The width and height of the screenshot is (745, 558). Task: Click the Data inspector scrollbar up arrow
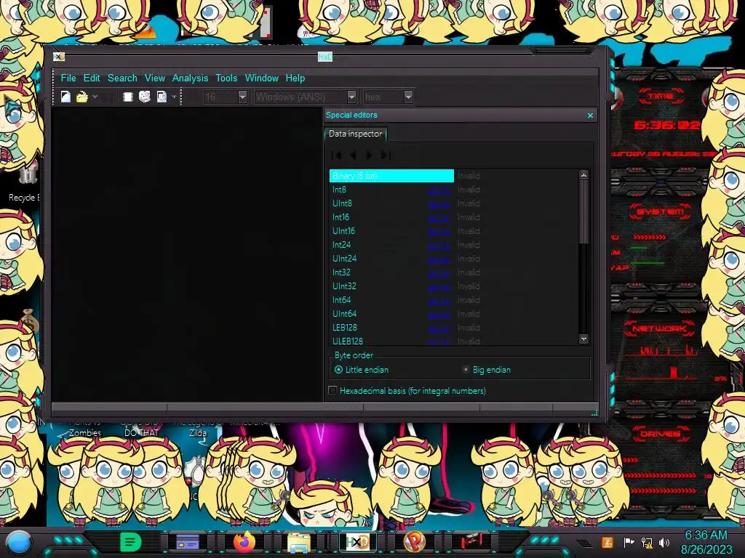[583, 175]
